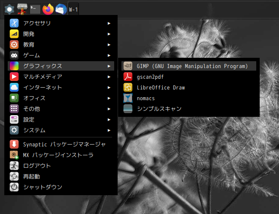The width and height of the screenshot is (279, 214).
Task: Launch LibreOffice Draw from the submenu
Action: tap(189, 87)
